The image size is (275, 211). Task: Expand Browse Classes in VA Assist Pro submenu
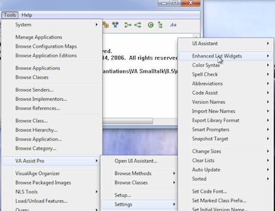coord(139,182)
